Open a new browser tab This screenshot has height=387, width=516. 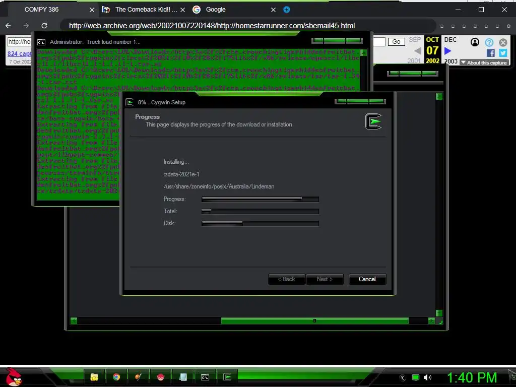point(287,10)
